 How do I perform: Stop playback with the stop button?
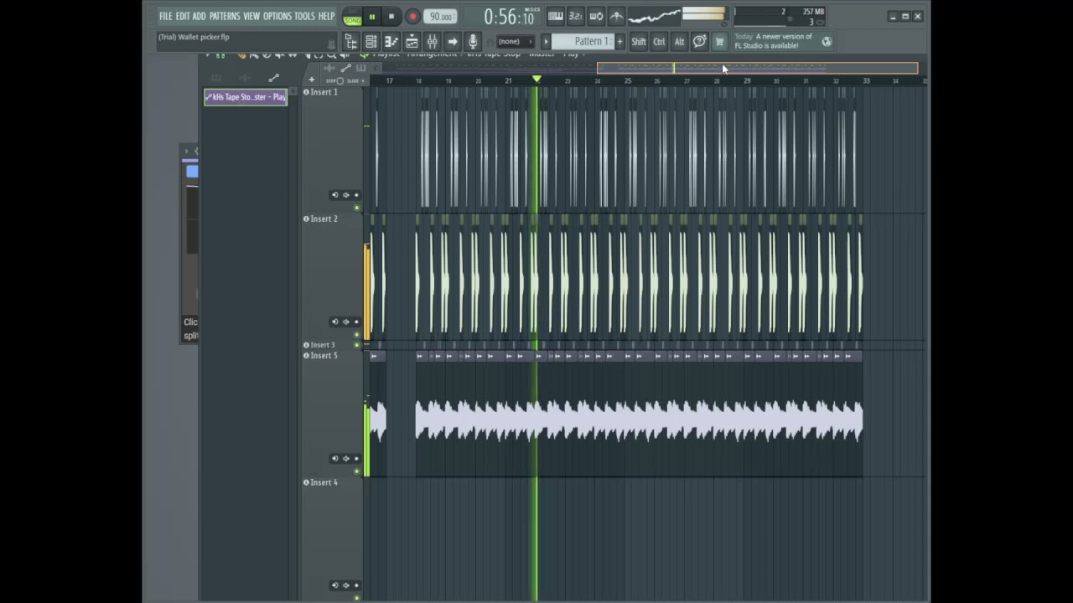(x=391, y=17)
